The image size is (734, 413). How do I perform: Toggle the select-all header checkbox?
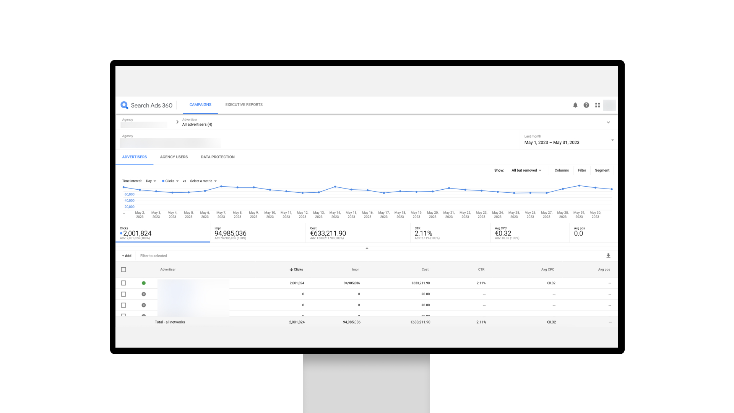(123, 270)
